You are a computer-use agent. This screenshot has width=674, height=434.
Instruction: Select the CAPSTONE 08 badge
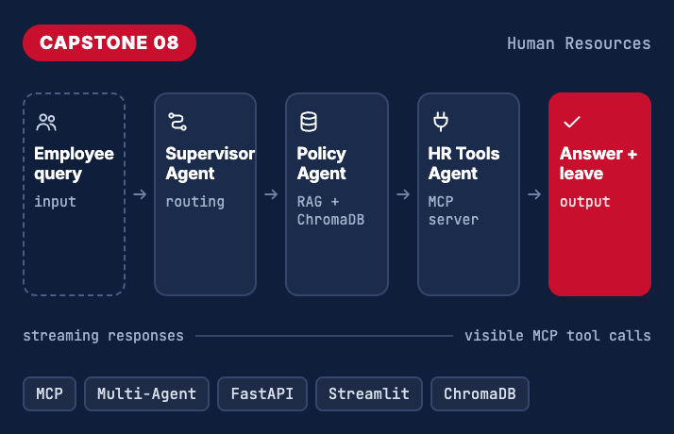click(110, 43)
